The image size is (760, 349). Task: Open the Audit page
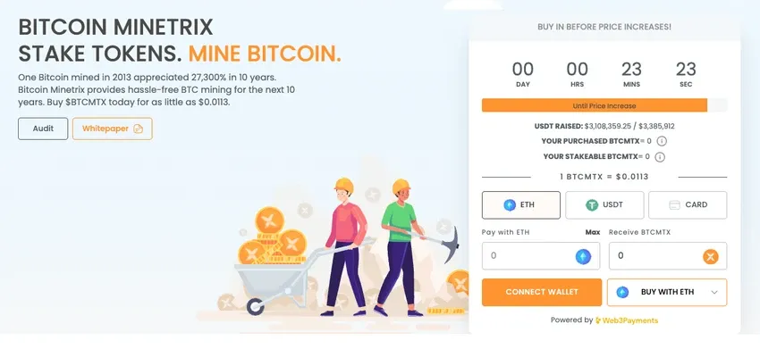click(43, 129)
